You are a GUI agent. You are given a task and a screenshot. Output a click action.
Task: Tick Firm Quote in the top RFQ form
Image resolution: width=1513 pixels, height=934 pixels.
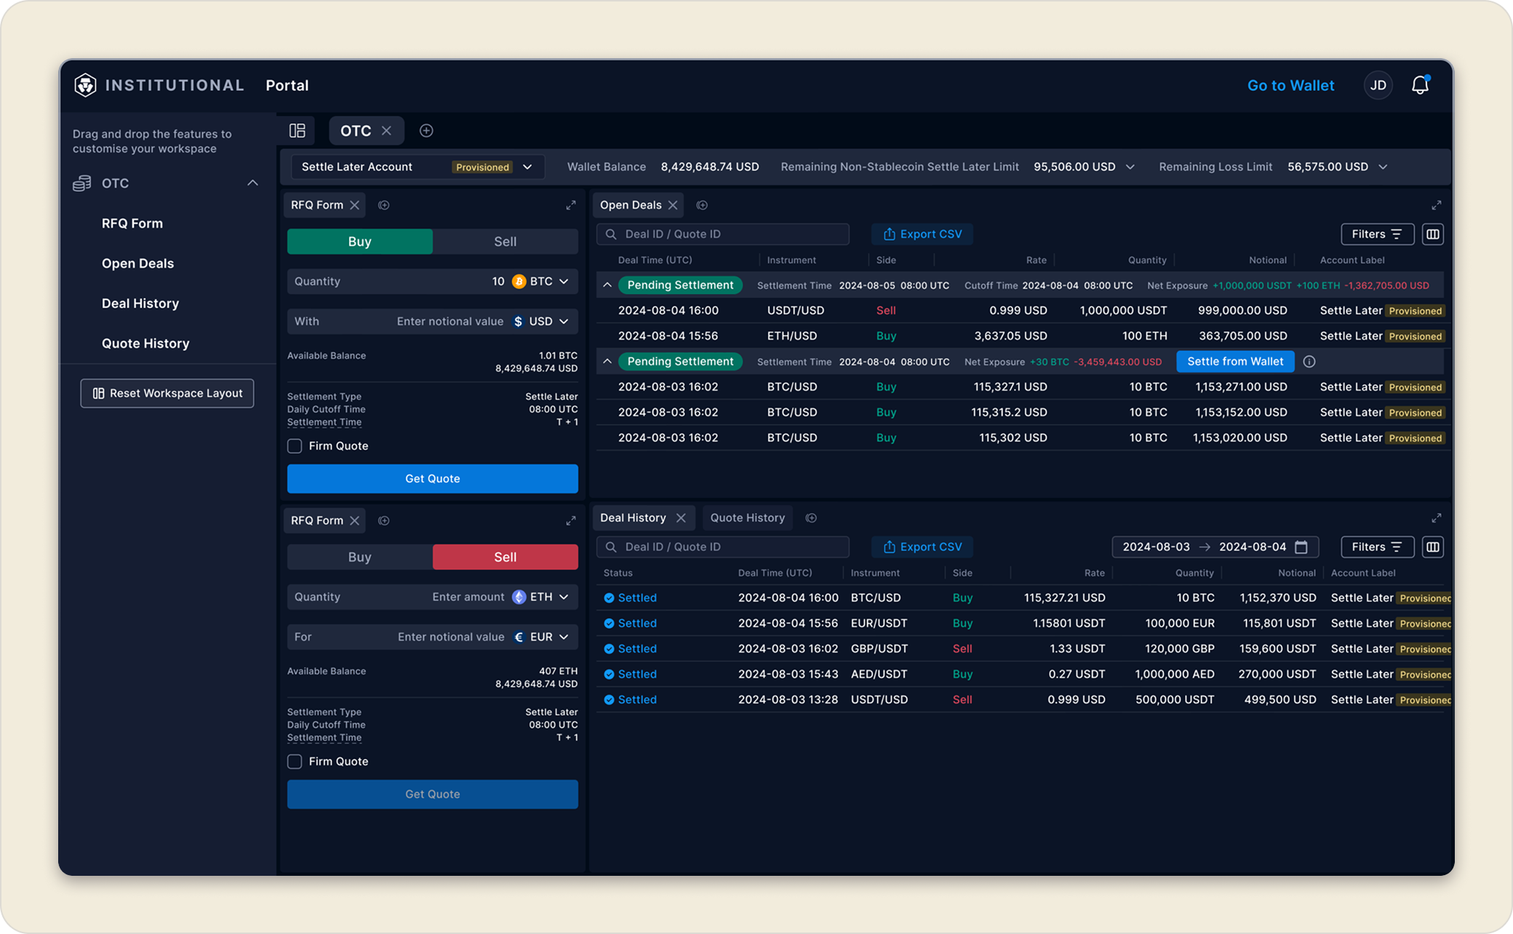295,446
